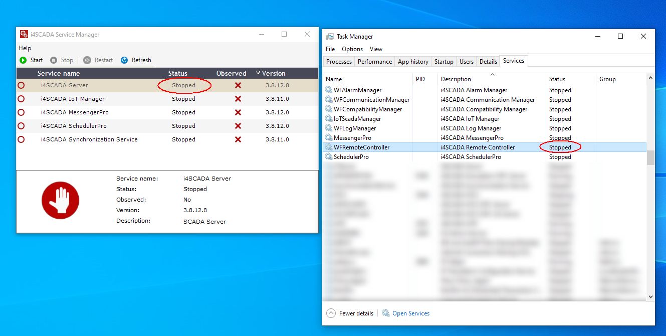Screen dimensions: 666x336
Task: Open the Options menu in Task Manager
Action: 352,49
